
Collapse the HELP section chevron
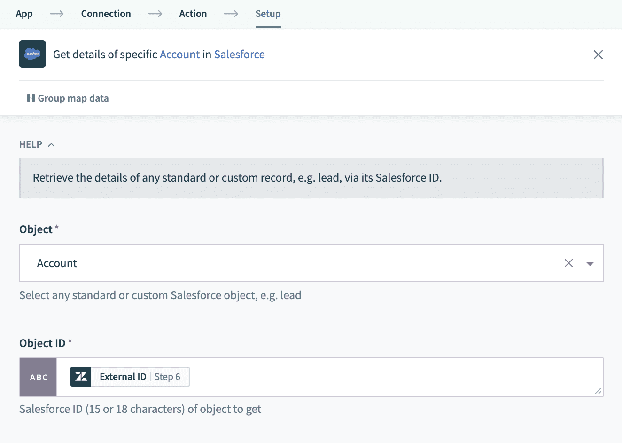pyautogui.click(x=52, y=145)
